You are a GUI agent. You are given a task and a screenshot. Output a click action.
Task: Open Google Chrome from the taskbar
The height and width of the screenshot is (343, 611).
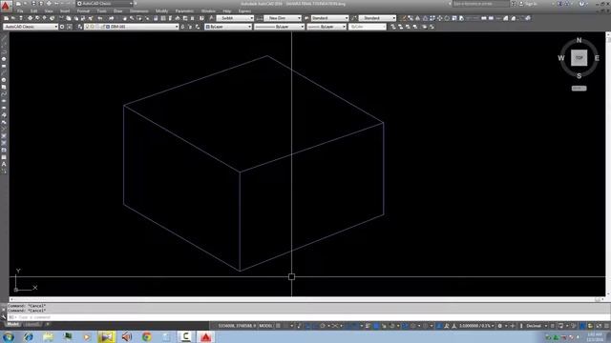pos(146,336)
